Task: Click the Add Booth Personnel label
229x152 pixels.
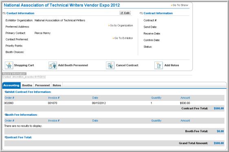Action: [73, 65]
